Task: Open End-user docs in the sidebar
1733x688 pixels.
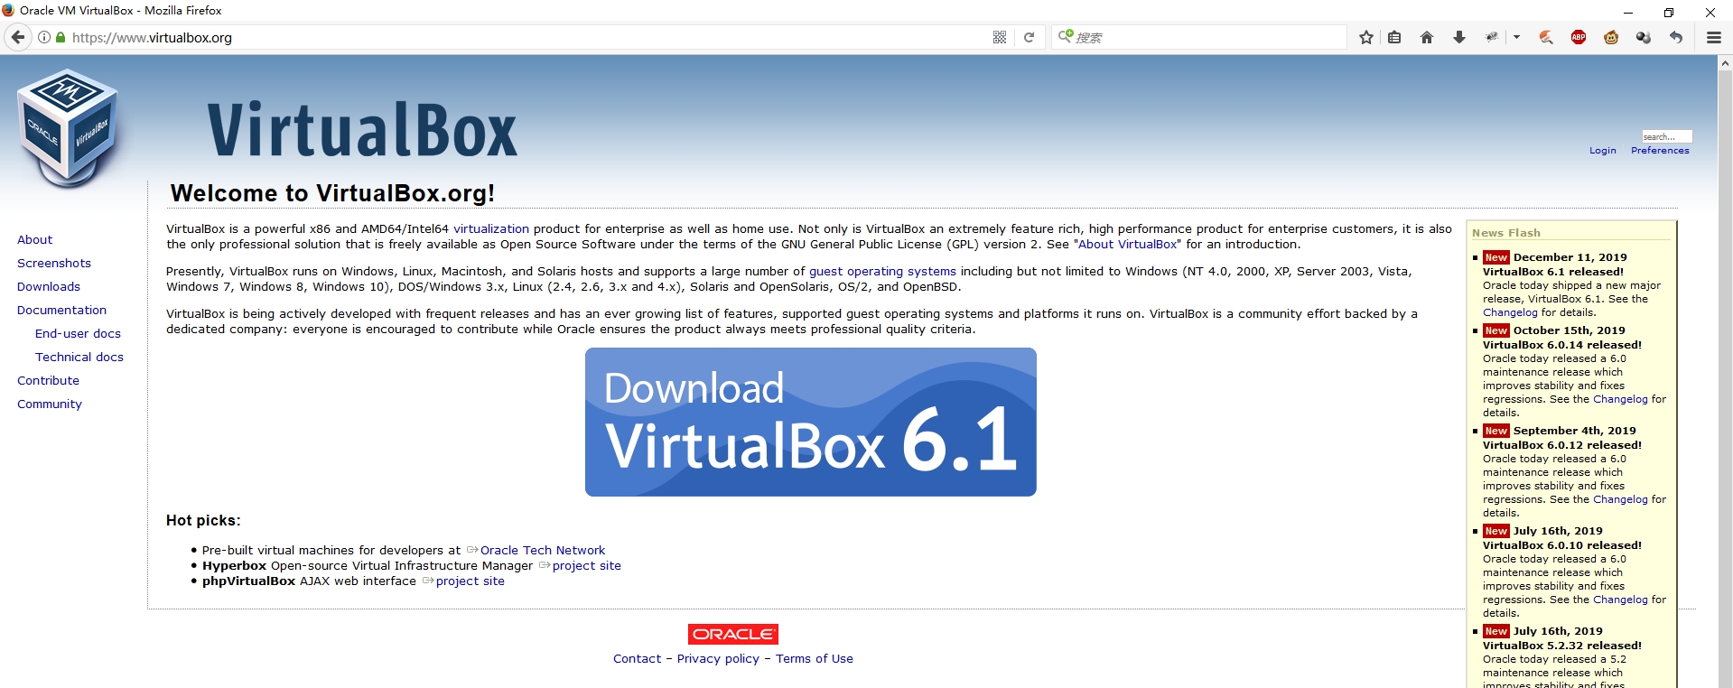Action: click(x=78, y=333)
